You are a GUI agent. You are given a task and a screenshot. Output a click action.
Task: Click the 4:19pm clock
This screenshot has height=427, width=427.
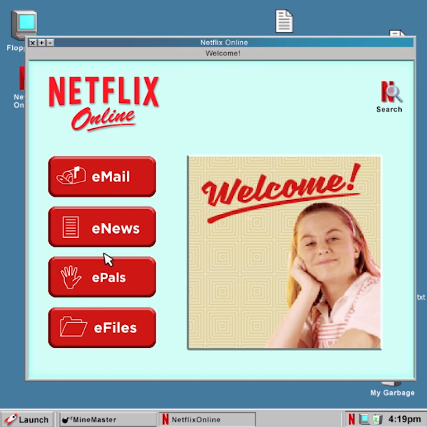(x=404, y=419)
